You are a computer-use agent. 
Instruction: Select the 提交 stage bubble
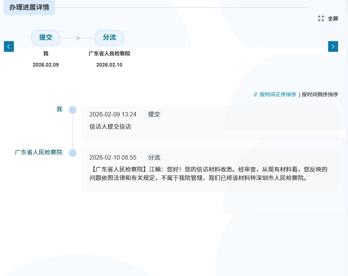46,38
